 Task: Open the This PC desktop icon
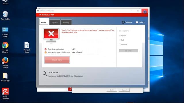coord(5,2)
